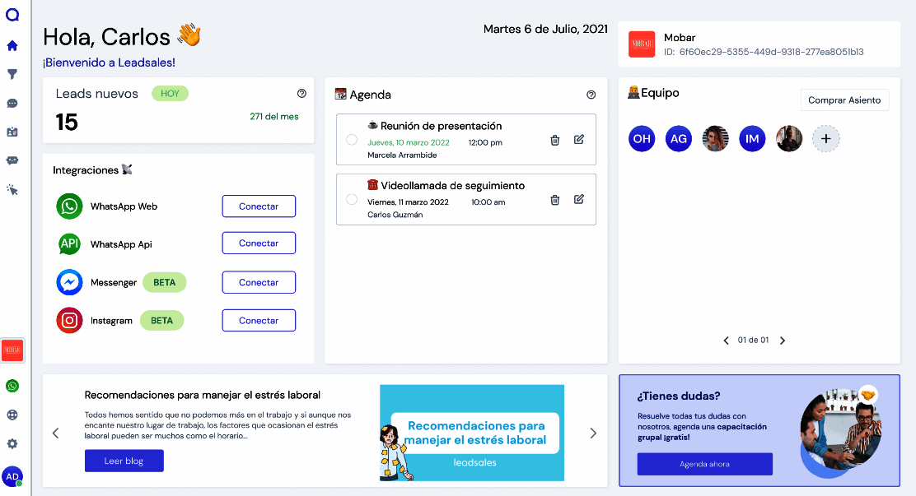Go back using the Equipo left chevron

point(727,340)
